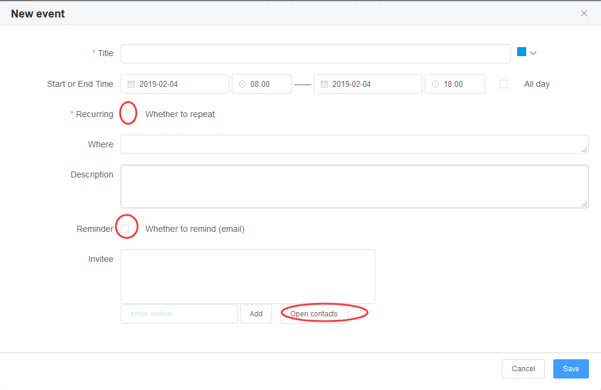Cancel the new event
The width and height of the screenshot is (601, 390).
[x=523, y=368]
